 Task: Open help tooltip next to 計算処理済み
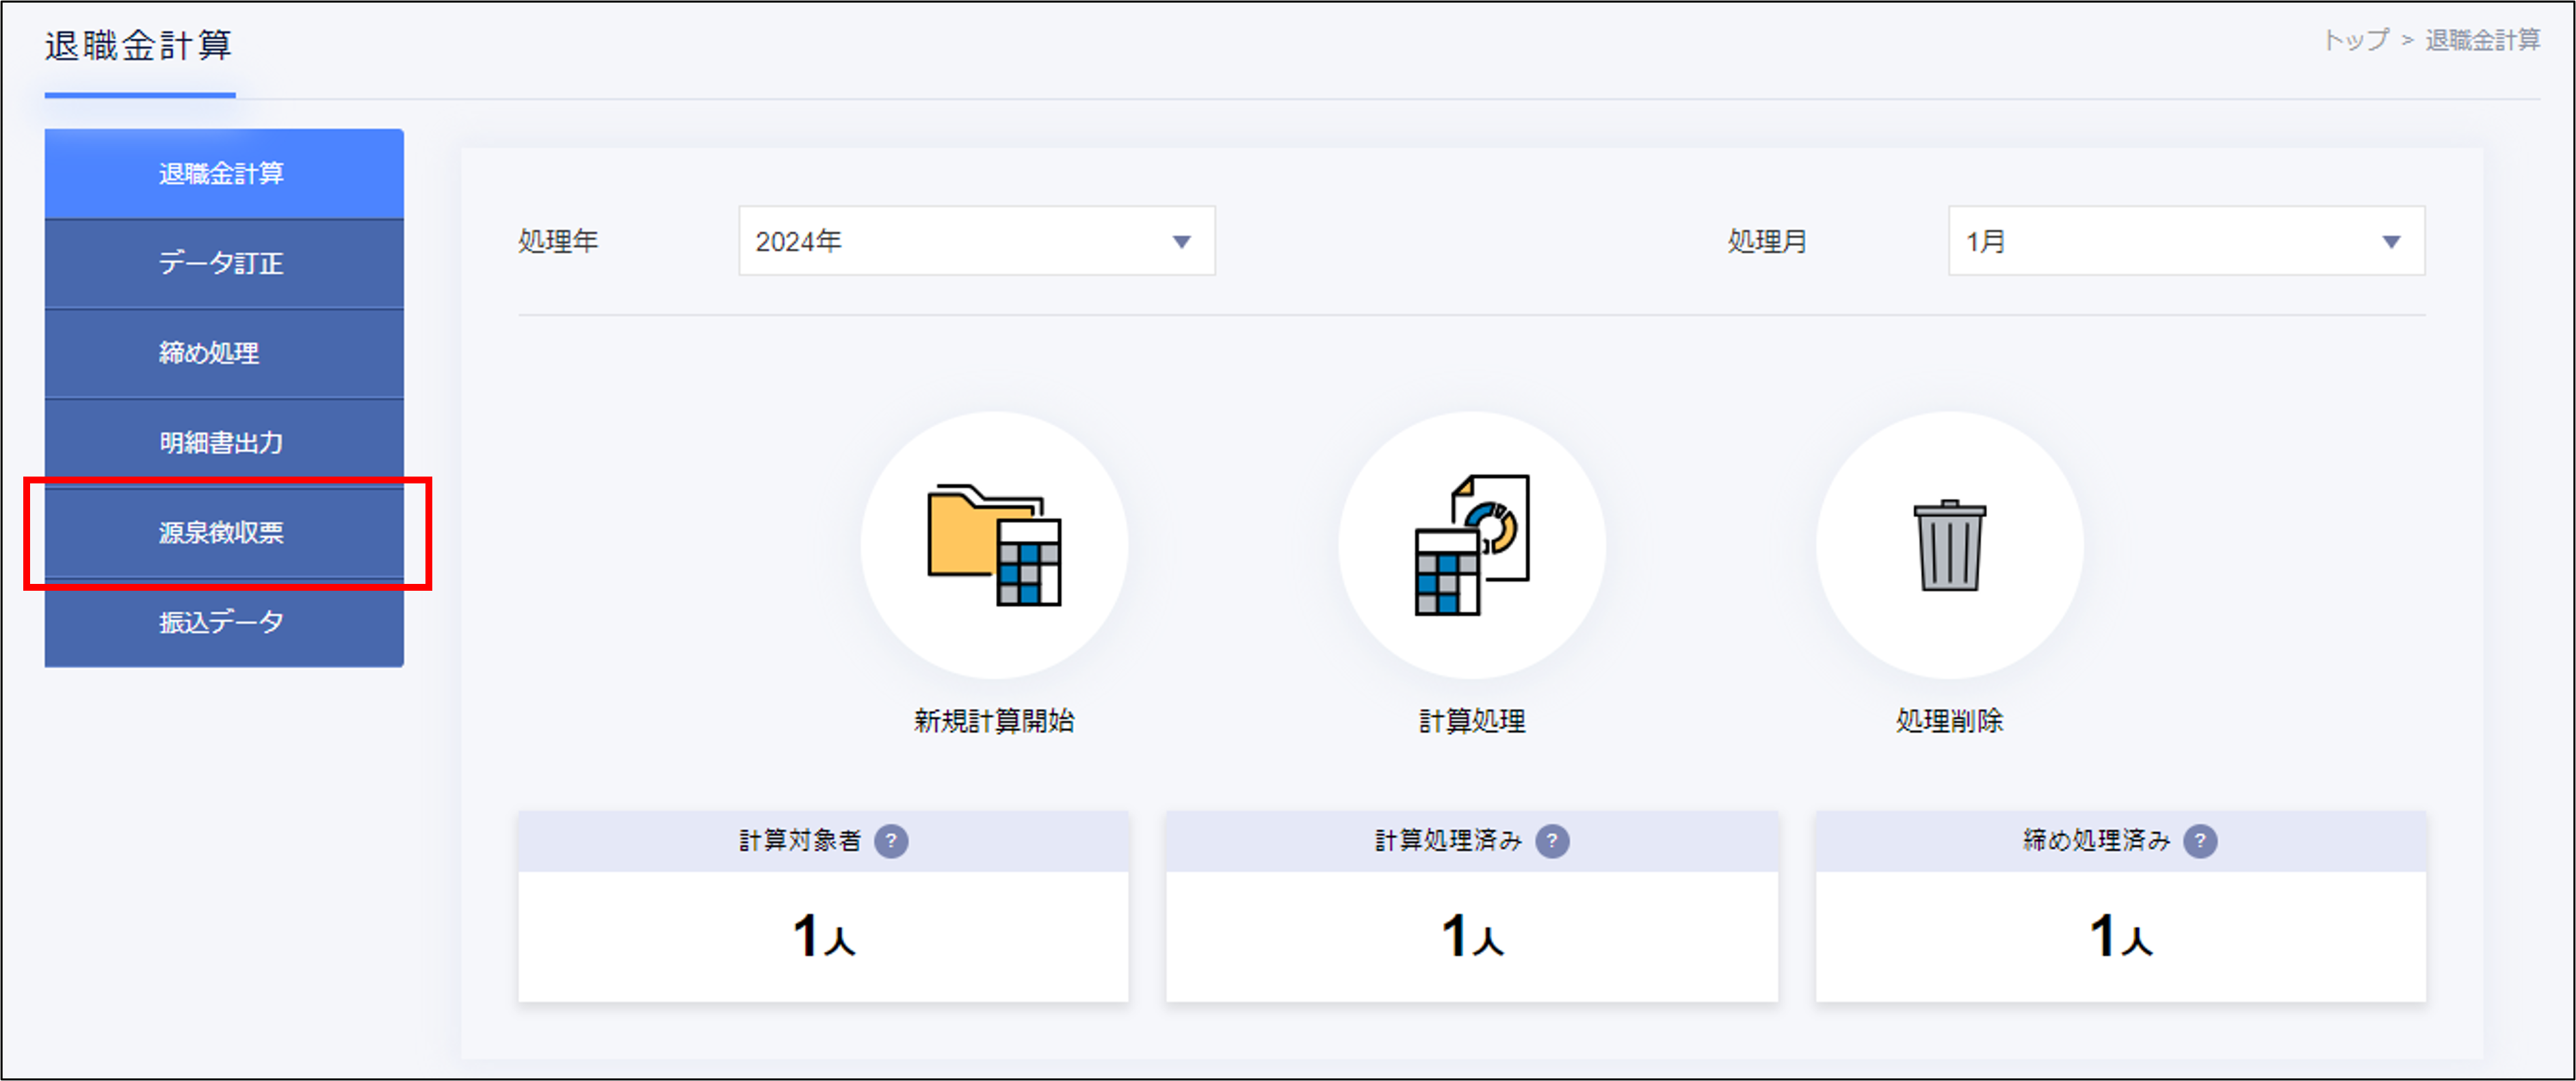pos(1553,841)
